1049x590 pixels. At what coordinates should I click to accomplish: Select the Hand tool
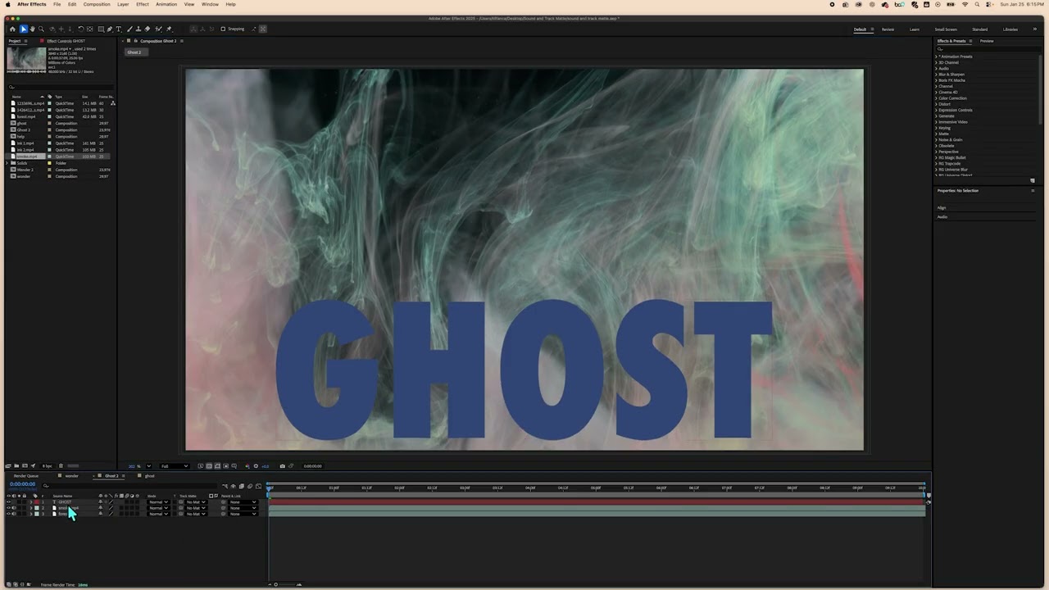point(32,29)
